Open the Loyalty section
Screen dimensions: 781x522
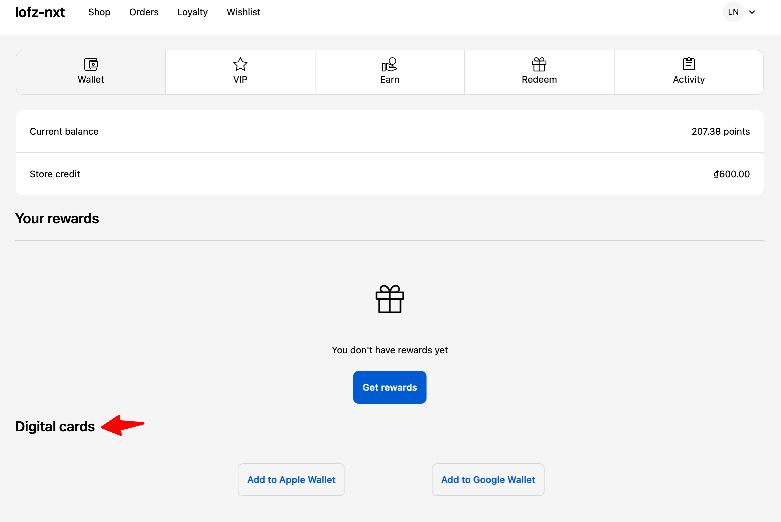click(x=192, y=12)
